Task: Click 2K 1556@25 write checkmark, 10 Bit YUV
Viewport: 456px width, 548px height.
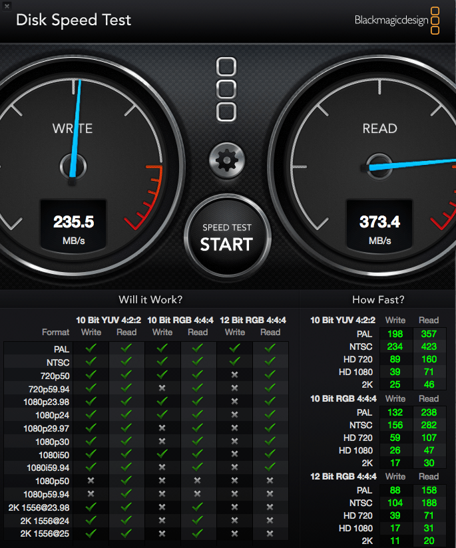Action: point(91,533)
